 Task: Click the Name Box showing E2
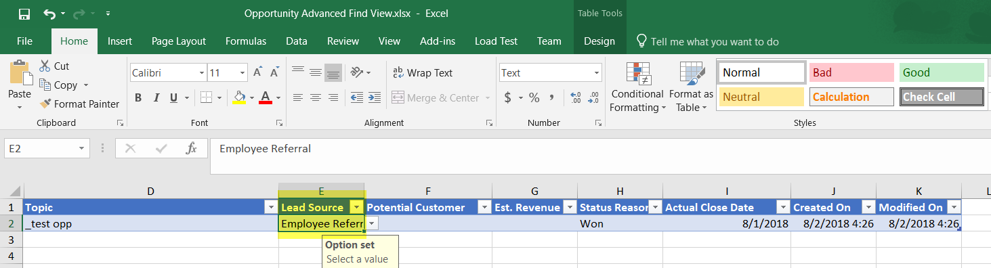click(x=47, y=148)
